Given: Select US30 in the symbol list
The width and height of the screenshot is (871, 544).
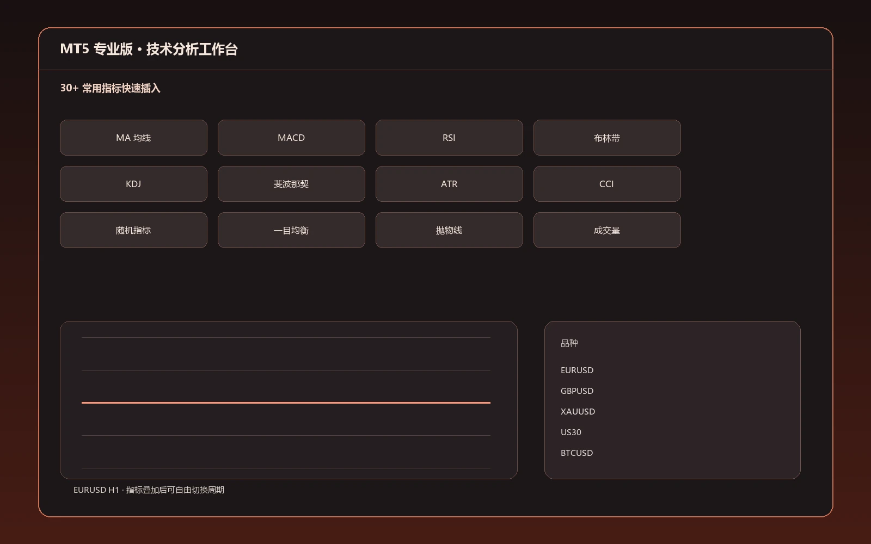Looking at the screenshot, I should pyautogui.click(x=571, y=432).
